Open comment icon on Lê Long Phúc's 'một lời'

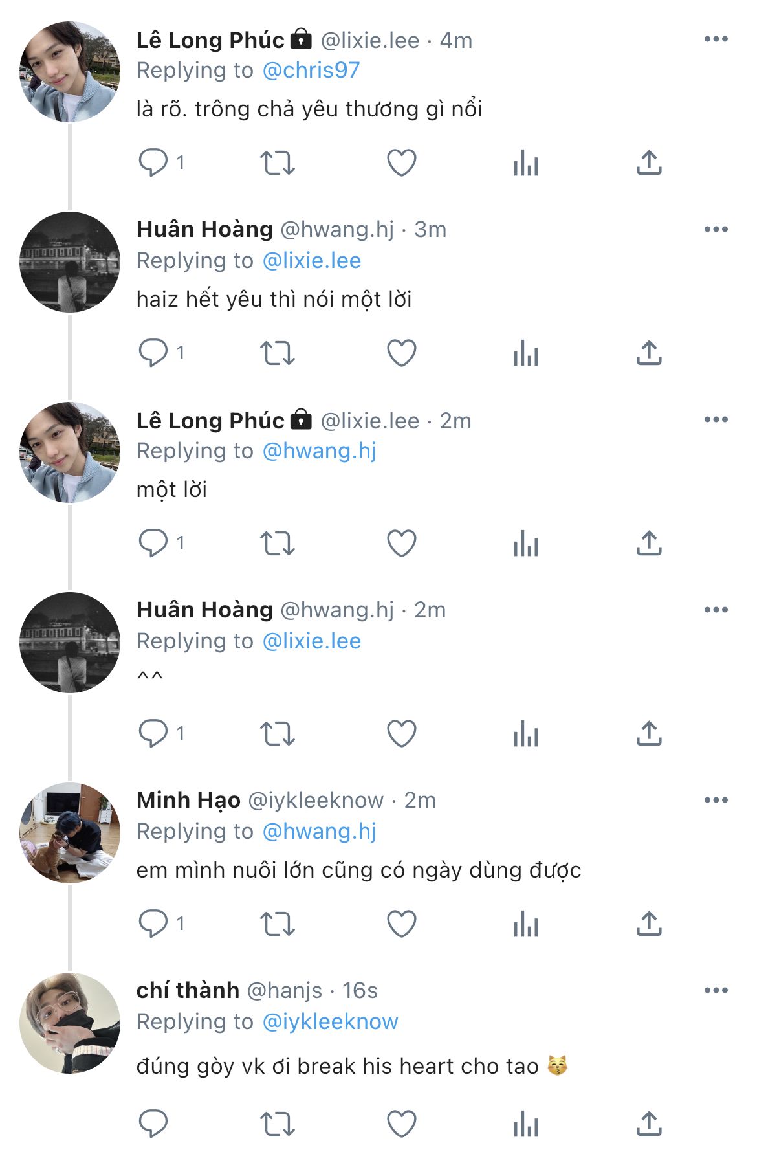pyautogui.click(x=153, y=543)
